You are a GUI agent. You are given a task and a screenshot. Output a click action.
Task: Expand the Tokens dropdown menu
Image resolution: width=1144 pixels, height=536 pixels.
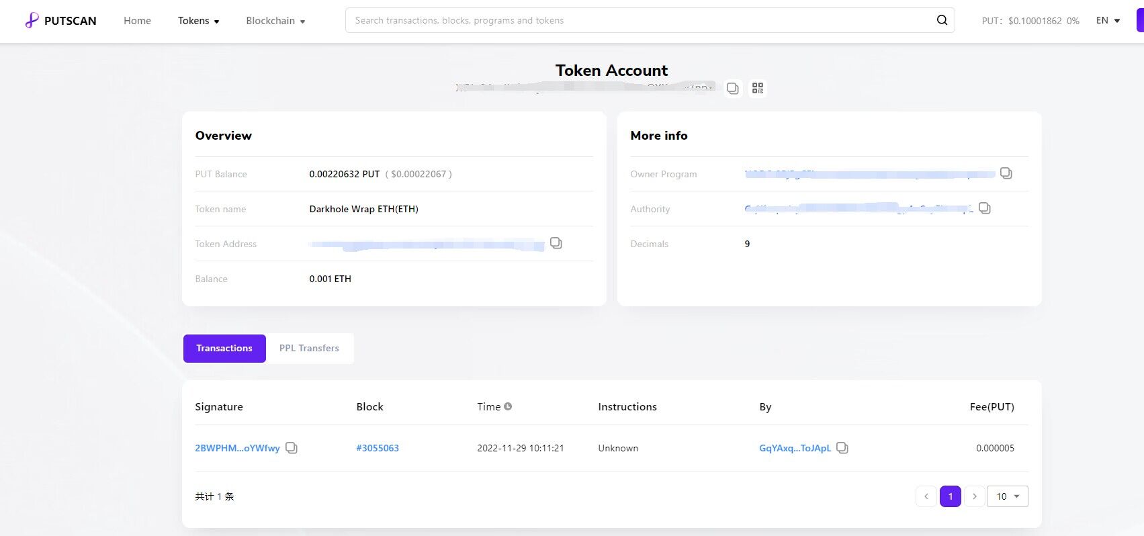[198, 21]
